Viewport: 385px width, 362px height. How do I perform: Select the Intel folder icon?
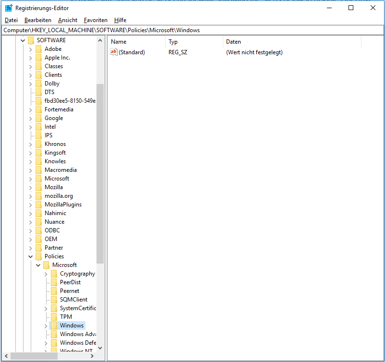point(38,127)
